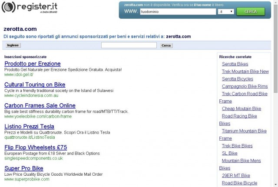278x187 pixels.
Task: Click the scrollbar down arrow
Action: tap(276, 185)
